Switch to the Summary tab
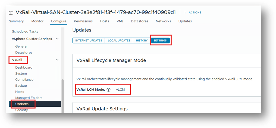Viewport: 276px width, 128px height. coord(16,21)
